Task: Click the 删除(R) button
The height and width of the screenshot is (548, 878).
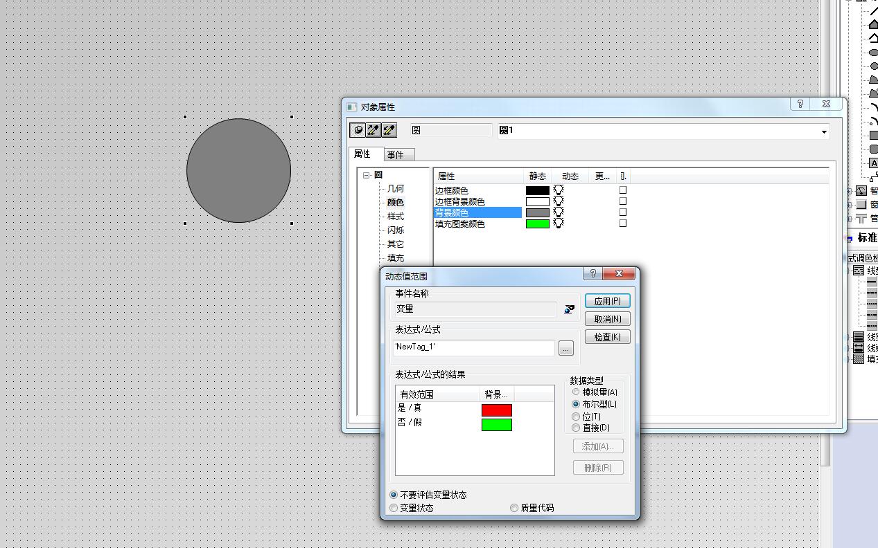Action: 599,468
